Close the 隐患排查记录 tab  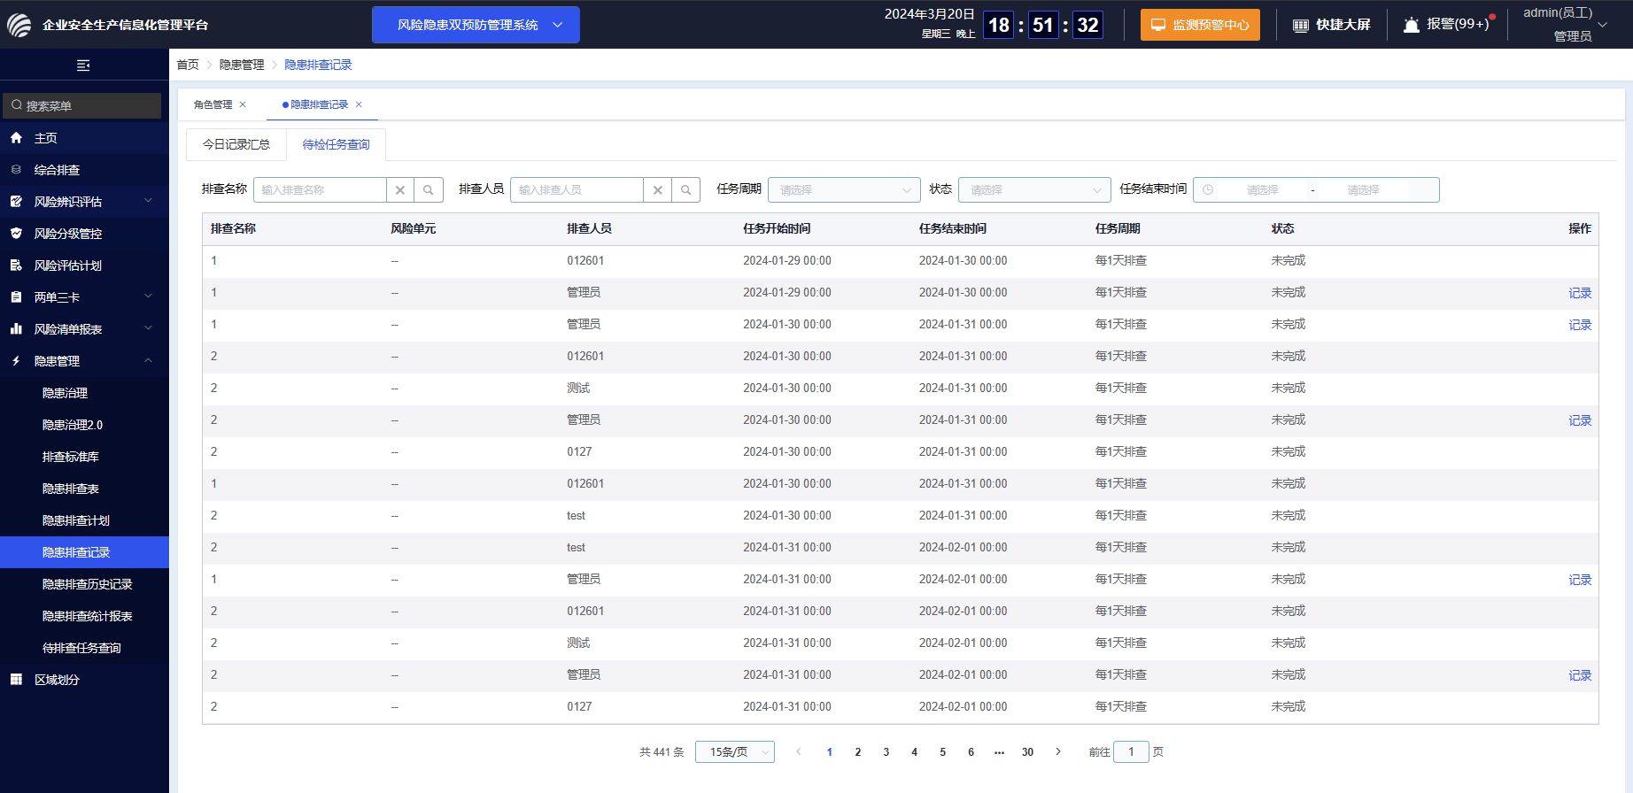[x=359, y=104]
